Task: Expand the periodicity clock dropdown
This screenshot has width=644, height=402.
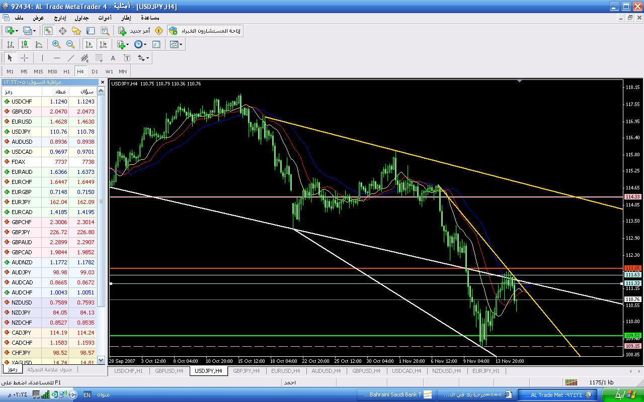Action: 145,44
